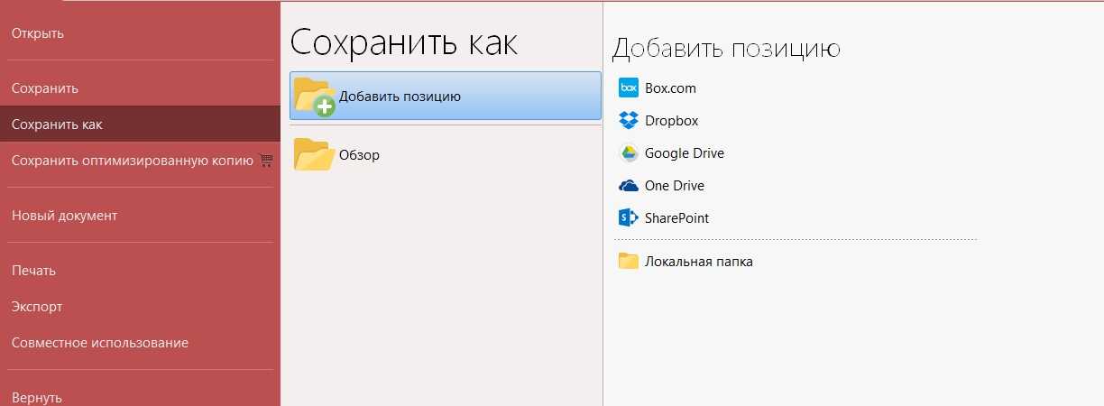Click the One Drive cloud icon

pyautogui.click(x=629, y=186)
